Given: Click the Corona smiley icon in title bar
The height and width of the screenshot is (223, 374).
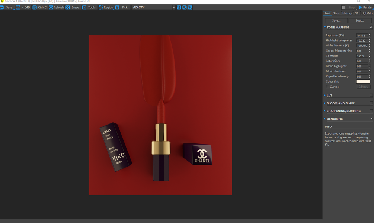Looking at the screenshot, I should [2, 1].
